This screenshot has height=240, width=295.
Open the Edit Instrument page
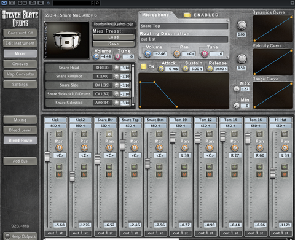[x=20, y=43]
